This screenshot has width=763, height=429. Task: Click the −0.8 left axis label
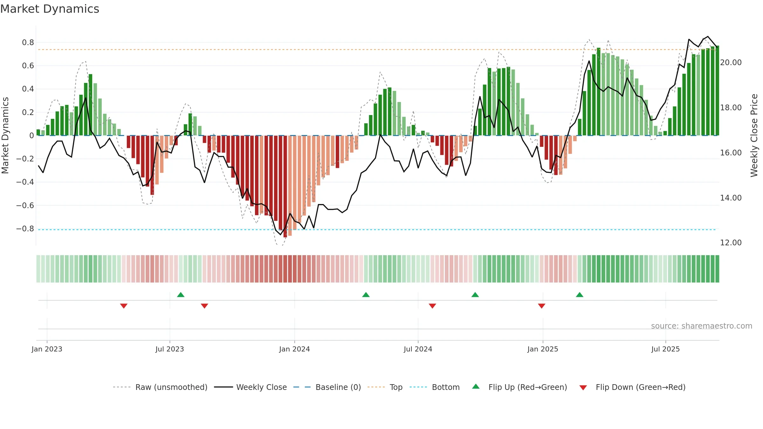point(25,229)
